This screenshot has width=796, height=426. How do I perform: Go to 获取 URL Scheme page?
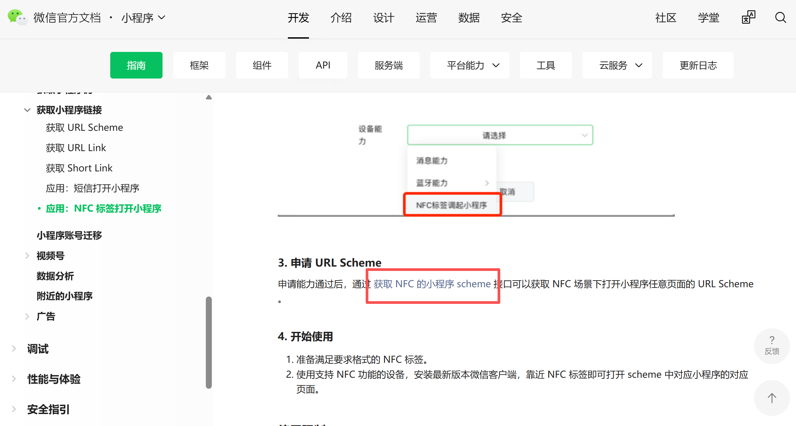84,127
